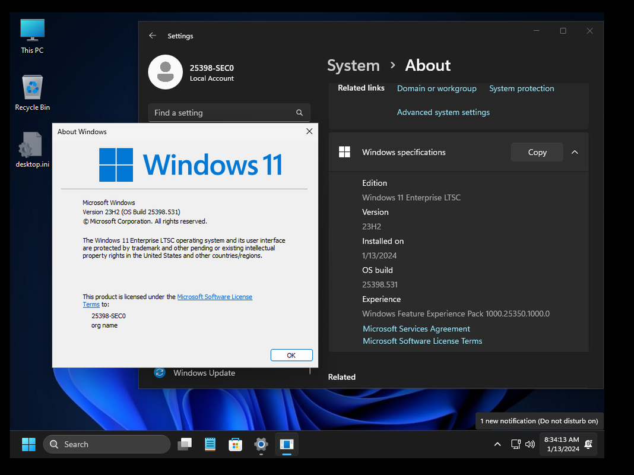Open notification bell with do not disturb

(589, 444)
